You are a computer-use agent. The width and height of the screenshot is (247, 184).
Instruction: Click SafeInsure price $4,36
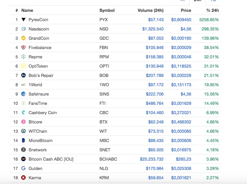click(186, 94)
